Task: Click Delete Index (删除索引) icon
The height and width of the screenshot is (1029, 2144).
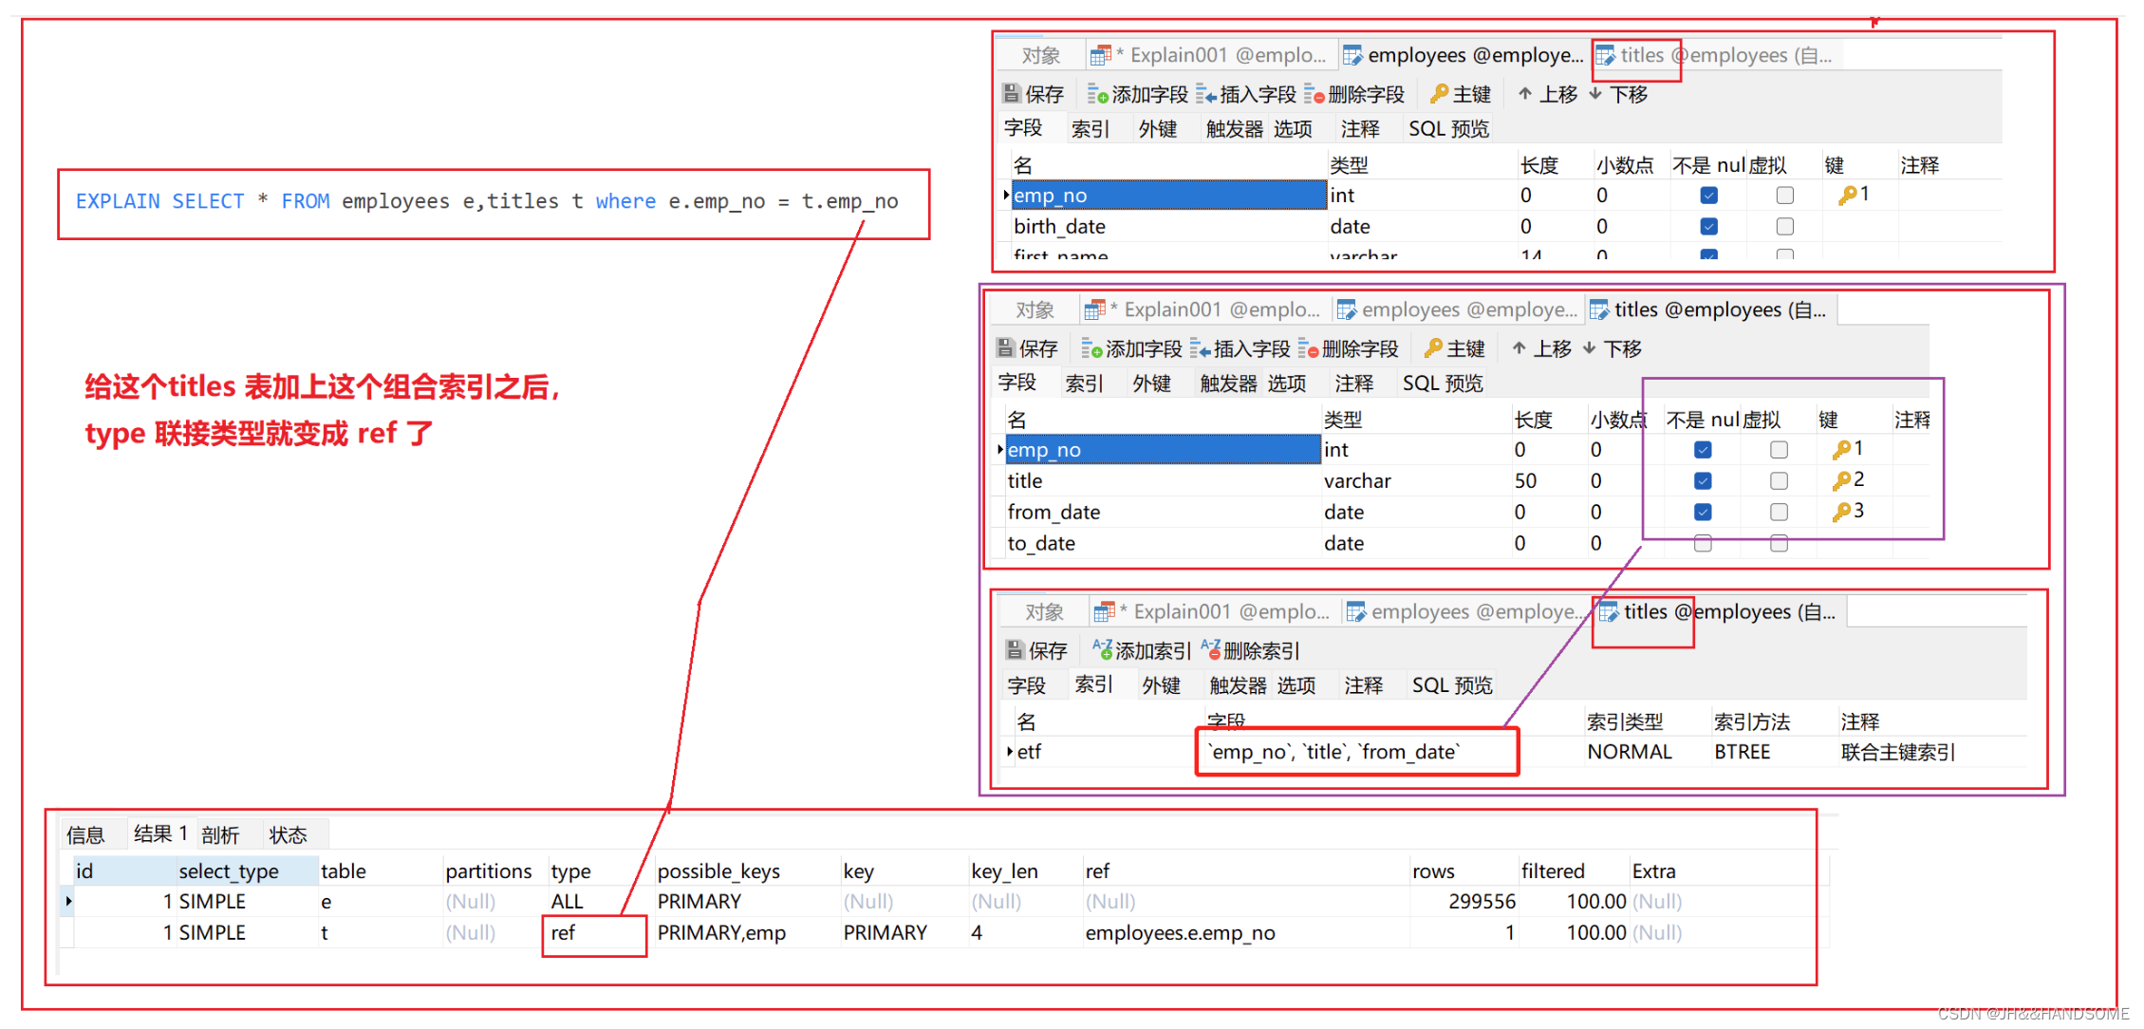Action: pos(1210,649)
